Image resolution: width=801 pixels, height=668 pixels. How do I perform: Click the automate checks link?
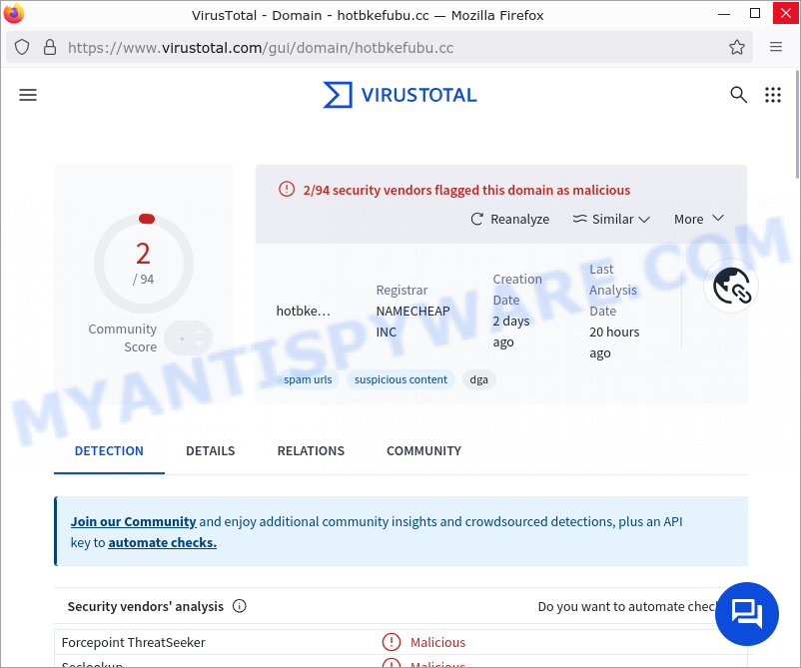pyautogui.click(x=162, y=542)
